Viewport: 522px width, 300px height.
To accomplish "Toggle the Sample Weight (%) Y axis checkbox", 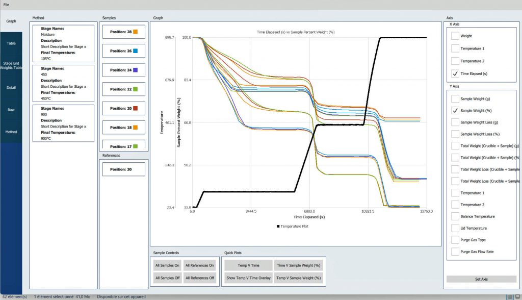I will [x=455, y=110].
